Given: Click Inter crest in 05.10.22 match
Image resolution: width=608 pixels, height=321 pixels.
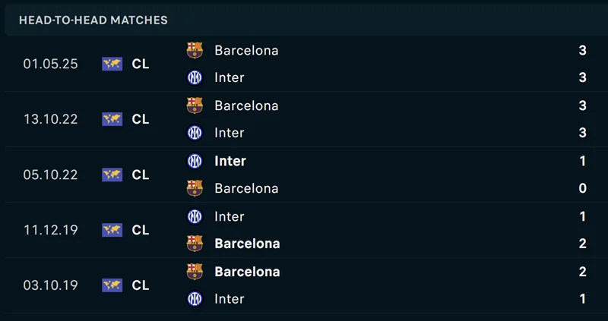Looking at the screenshot, I should tap(195, 161).
